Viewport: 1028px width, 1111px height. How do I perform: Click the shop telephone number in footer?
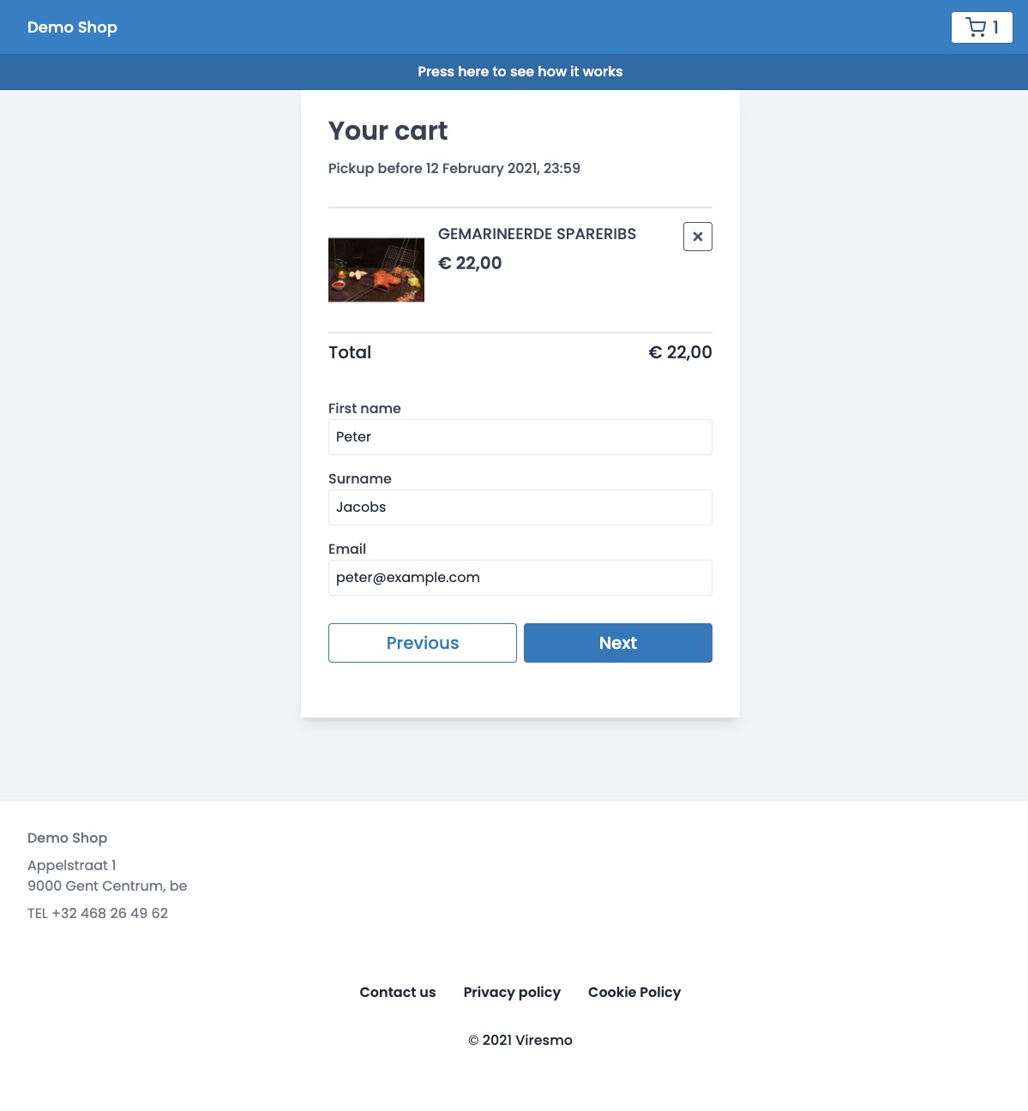click(98, 913)
